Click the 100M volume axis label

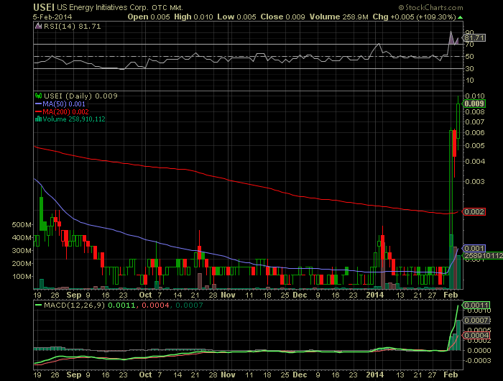(22, 277)
